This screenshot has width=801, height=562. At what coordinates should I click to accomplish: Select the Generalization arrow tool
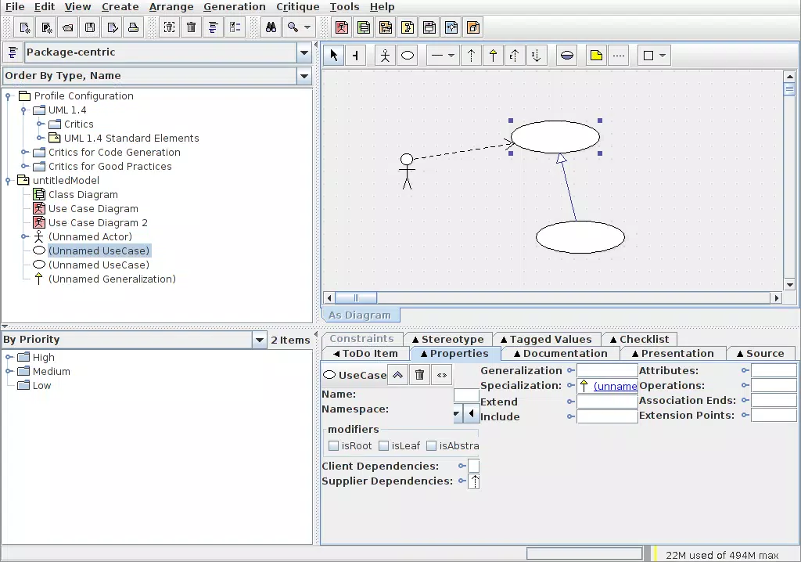point(493,56)
